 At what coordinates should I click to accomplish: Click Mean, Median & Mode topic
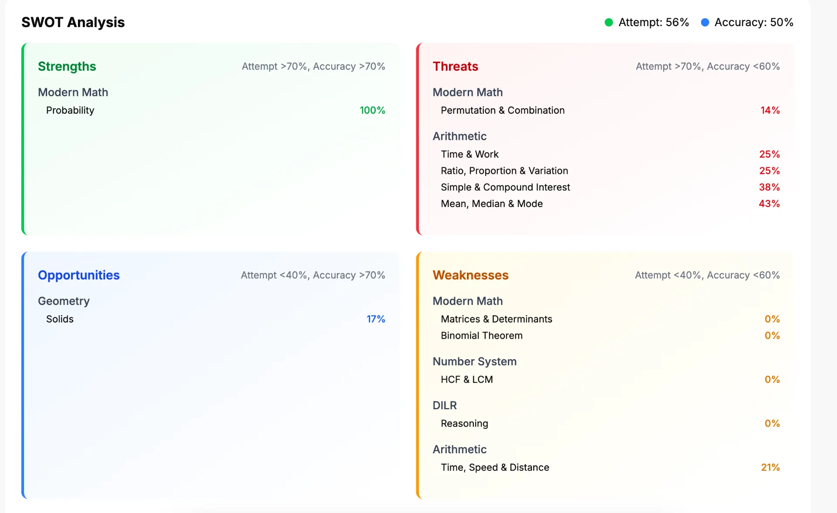tap(492, 204)
